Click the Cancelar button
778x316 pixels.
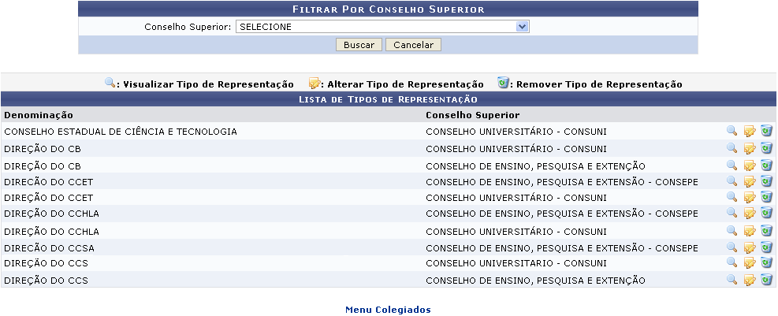[x=413, y=45]
